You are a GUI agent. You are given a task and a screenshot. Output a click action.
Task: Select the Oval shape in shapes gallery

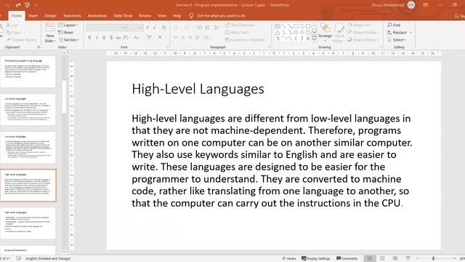coord(302,26)
